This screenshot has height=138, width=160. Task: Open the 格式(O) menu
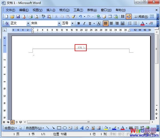pos(64,10)
